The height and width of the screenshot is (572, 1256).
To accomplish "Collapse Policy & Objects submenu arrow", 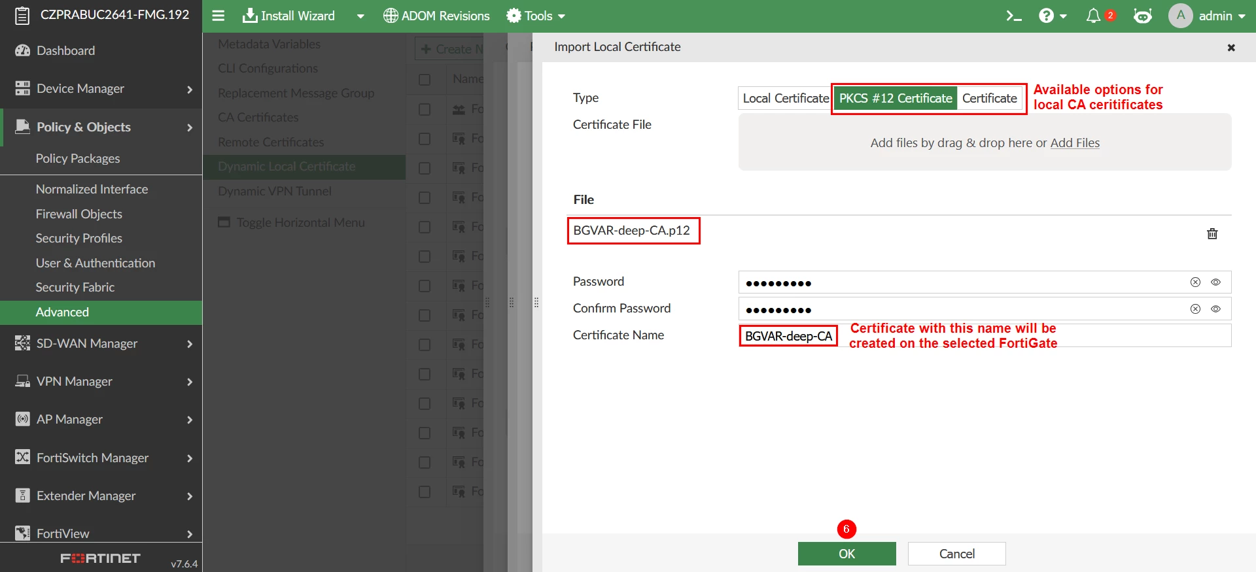I will [x=190, y=127].
